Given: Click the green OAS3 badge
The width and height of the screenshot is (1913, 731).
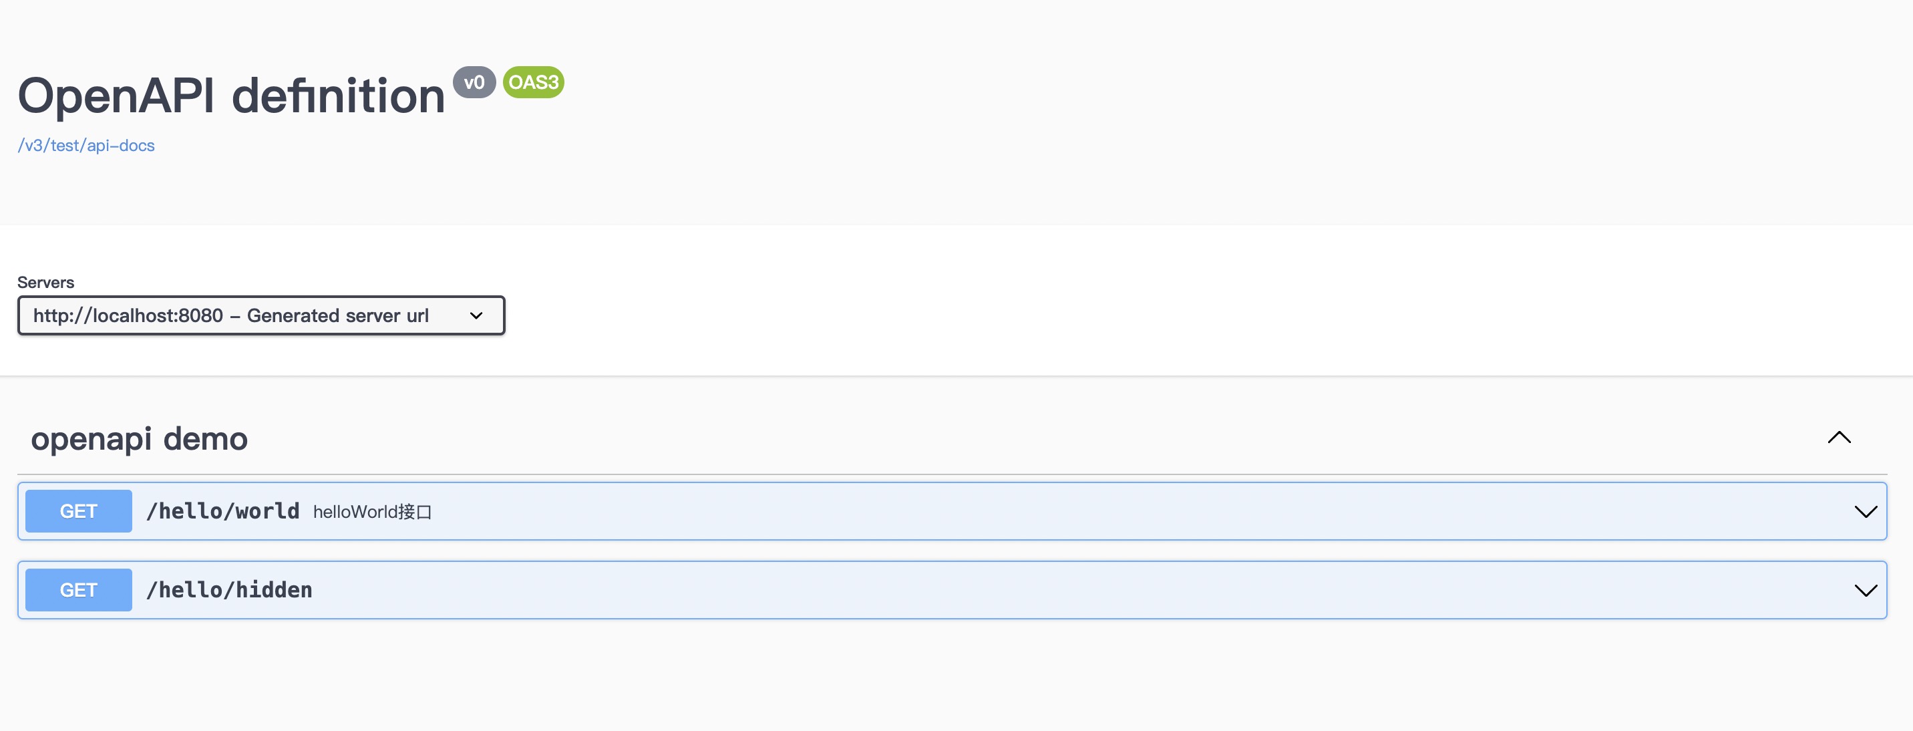Looking at the screenshot, I should 533,82.
